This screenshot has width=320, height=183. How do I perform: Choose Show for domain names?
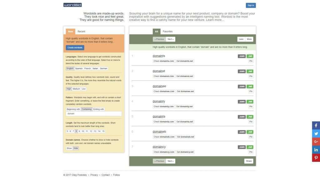tap(69, 148)
